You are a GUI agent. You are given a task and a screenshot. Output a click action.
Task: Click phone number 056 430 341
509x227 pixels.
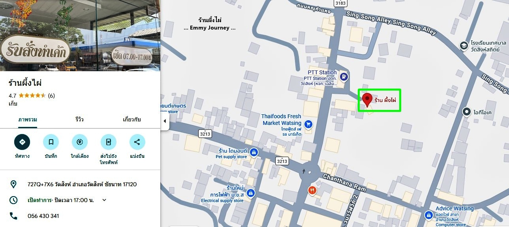[x=43, y=216]
